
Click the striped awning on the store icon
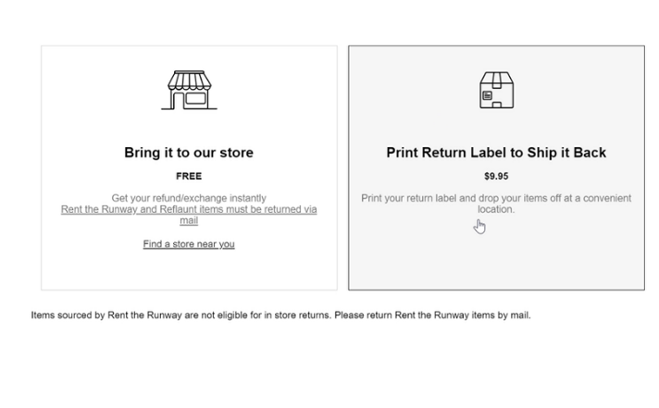(x=189, y=79)
